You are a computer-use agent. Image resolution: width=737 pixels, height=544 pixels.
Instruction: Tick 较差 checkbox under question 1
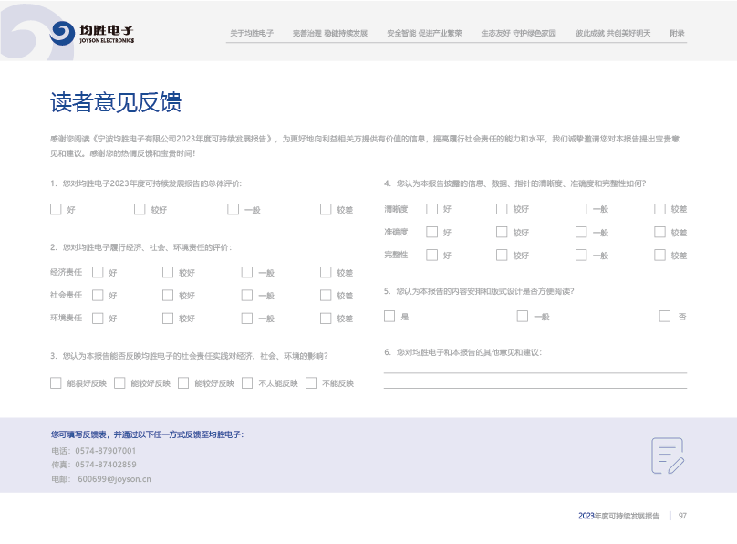tap(326, 209)
